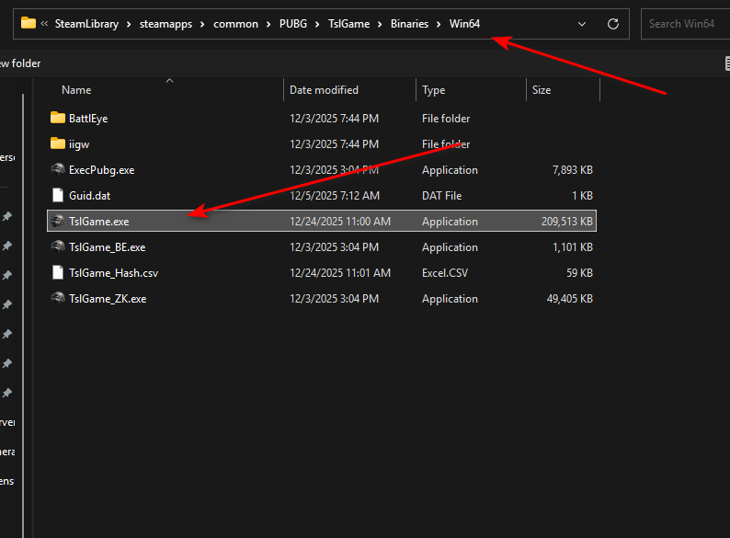Select the TslGame.exe file name
This screenshot has width=730, height=538.
pos(98,222)
